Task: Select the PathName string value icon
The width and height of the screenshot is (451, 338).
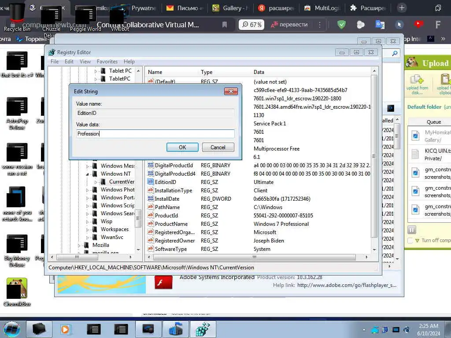Action: (151, 207)
